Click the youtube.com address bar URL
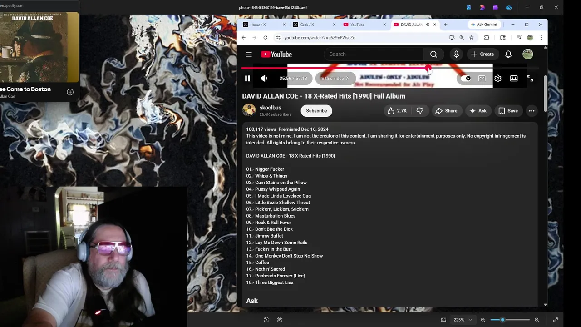 320,38
